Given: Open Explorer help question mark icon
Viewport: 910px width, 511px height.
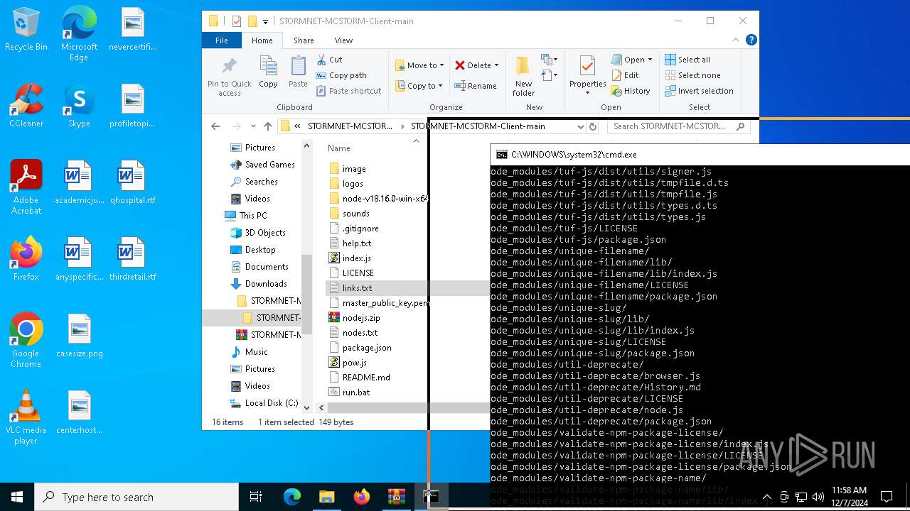Looking at the screenshot, I should 751,40.
